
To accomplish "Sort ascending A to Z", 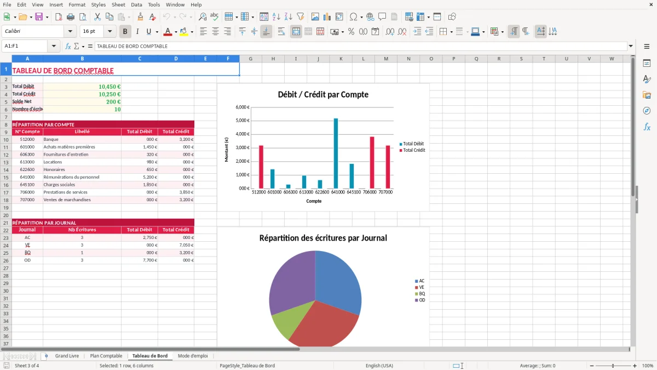I will coord(276,17).
